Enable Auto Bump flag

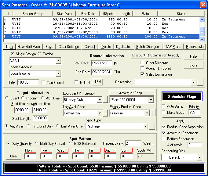tap(163, 106)
